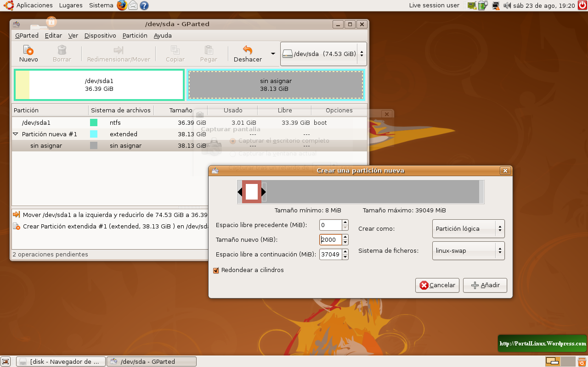Image resolution: width=588 pixels, height=367 pixels.
Task: Increase Espacio libre precedente value
Action: point(345,222)
